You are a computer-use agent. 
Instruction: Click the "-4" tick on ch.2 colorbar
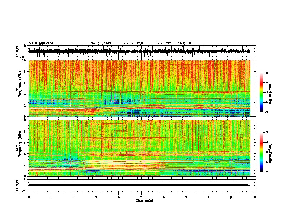point(266,142)
